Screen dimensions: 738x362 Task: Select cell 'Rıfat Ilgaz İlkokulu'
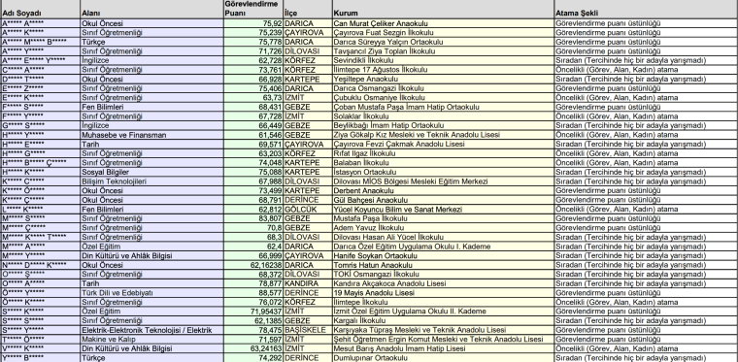point(443,153)
